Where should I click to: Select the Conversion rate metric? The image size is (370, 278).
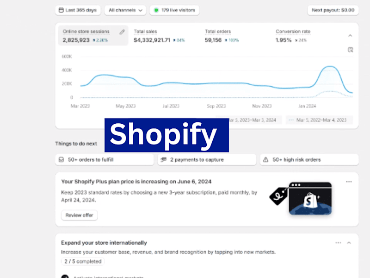(x=293, y=36)
